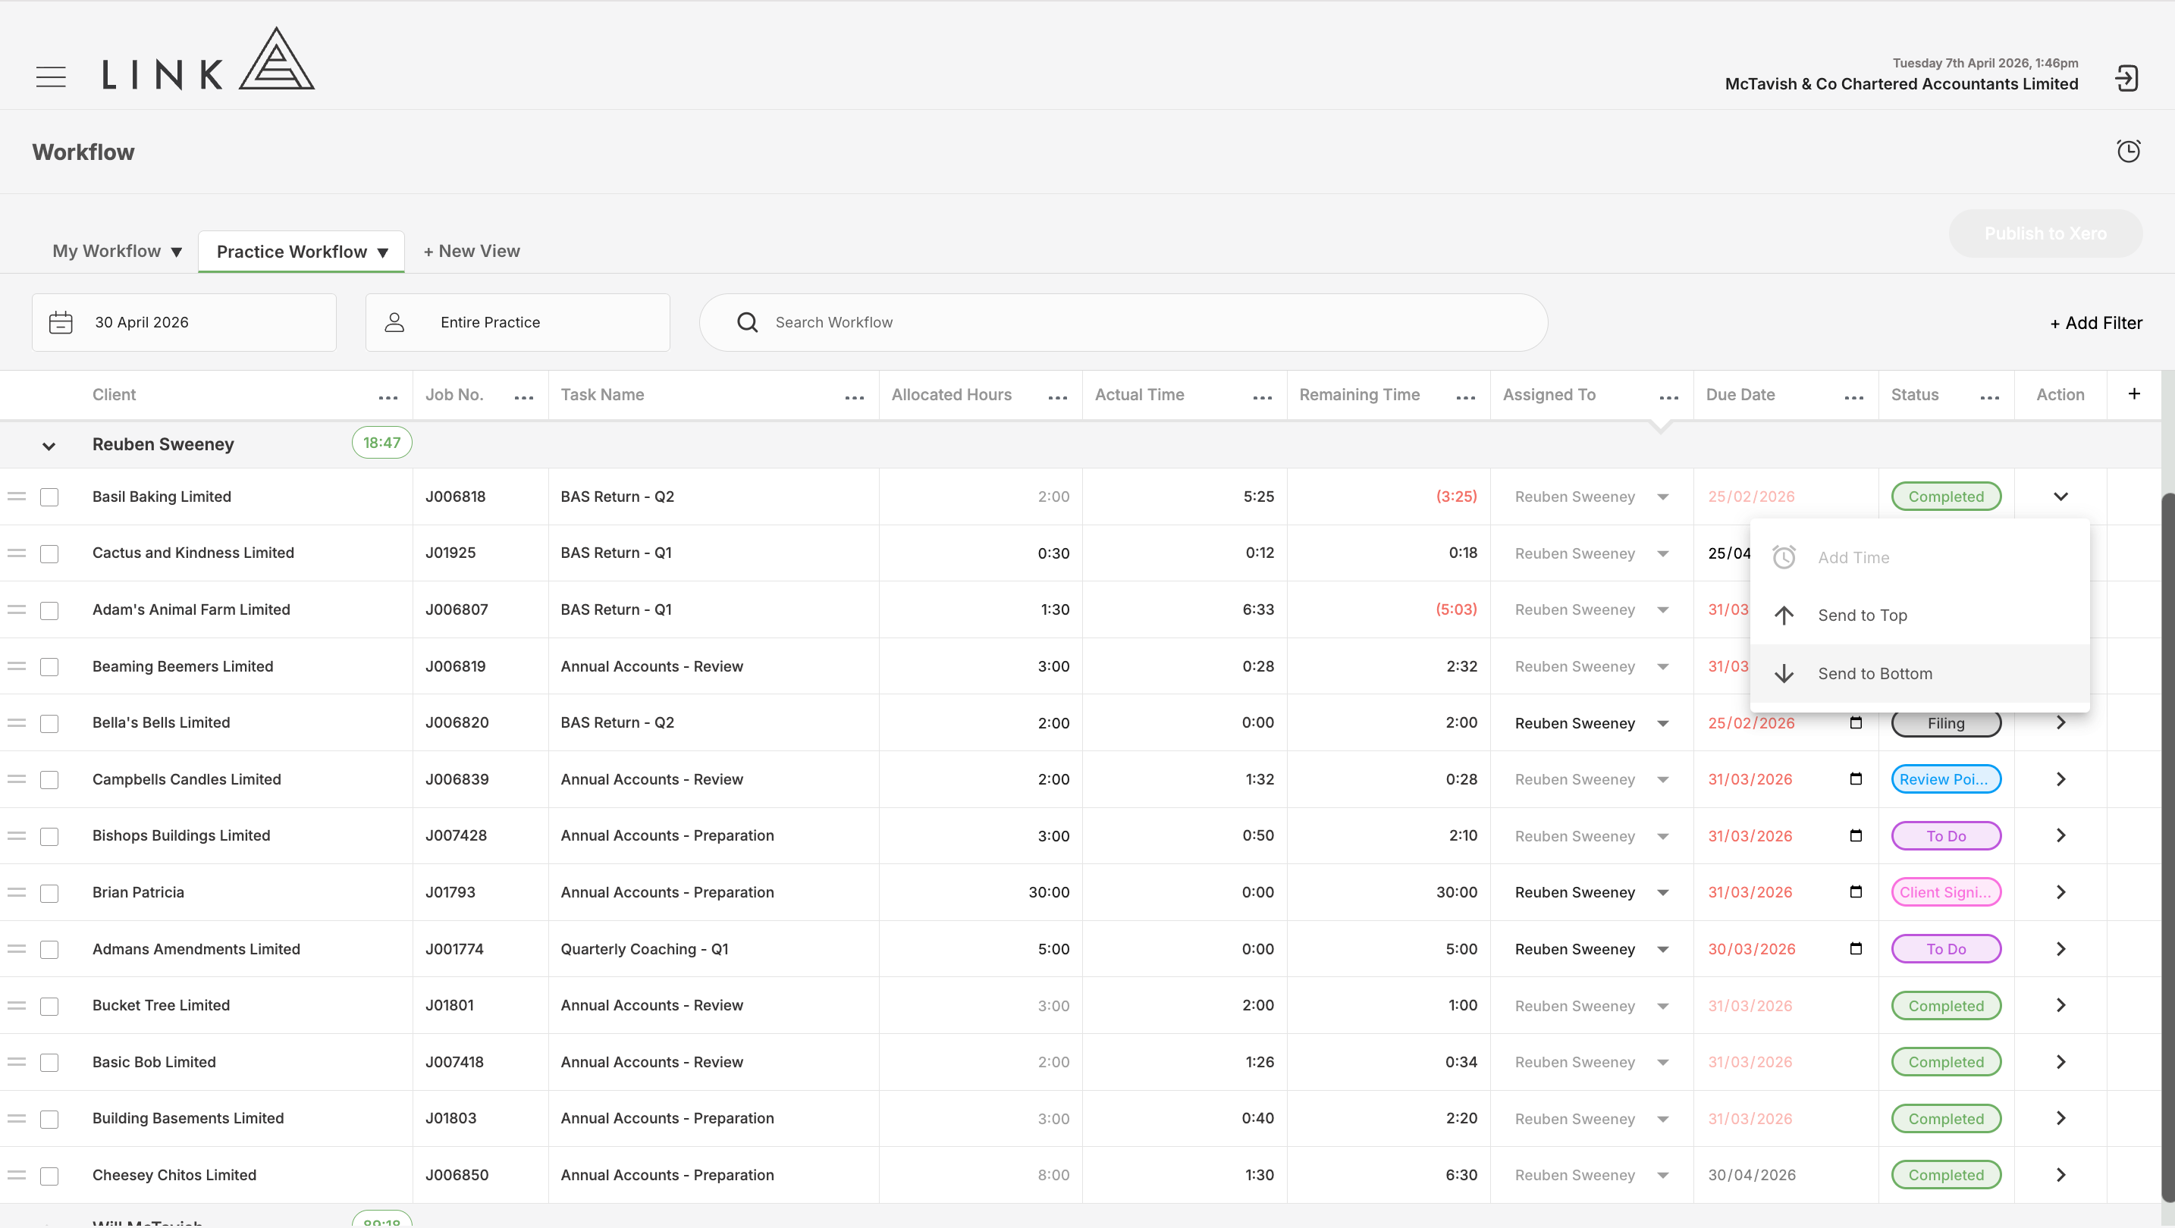Tick checkbox for Cactus and Kindness Limited
The image size is (2175, 1228).
click(x=50, y=553)
